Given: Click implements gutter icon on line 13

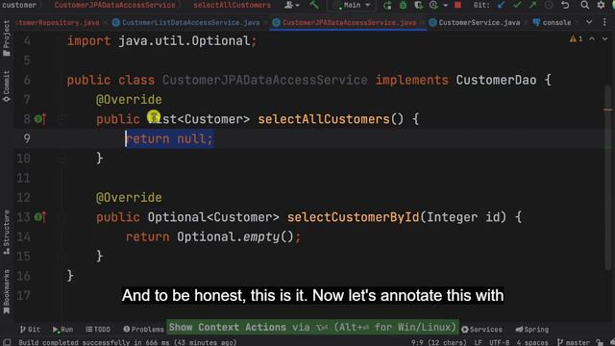Looking at the screenshot, I should [40, 217].
